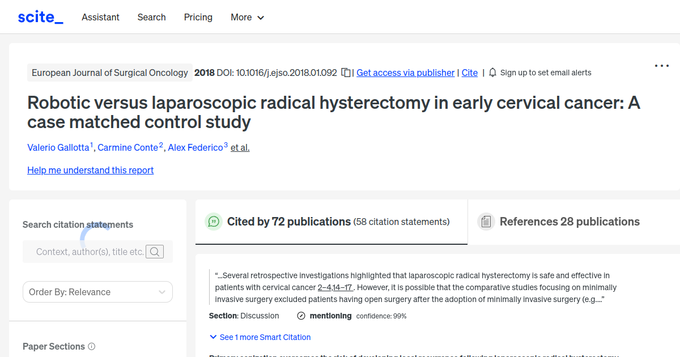Expand the More navigation menu
Viewport: 680px width, 357px height.
click(247, 17)
